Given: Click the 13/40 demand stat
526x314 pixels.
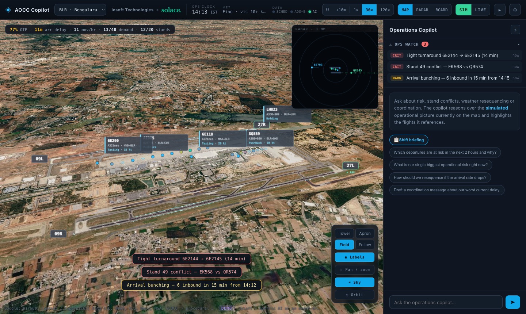Looking at the screenshot, I should (118, 30).
